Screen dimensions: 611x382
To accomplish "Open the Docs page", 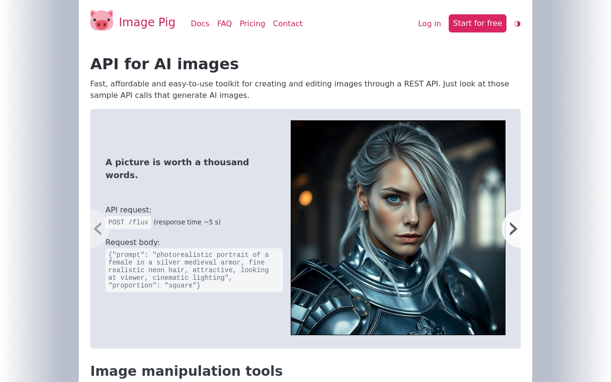I will [200, 24].
